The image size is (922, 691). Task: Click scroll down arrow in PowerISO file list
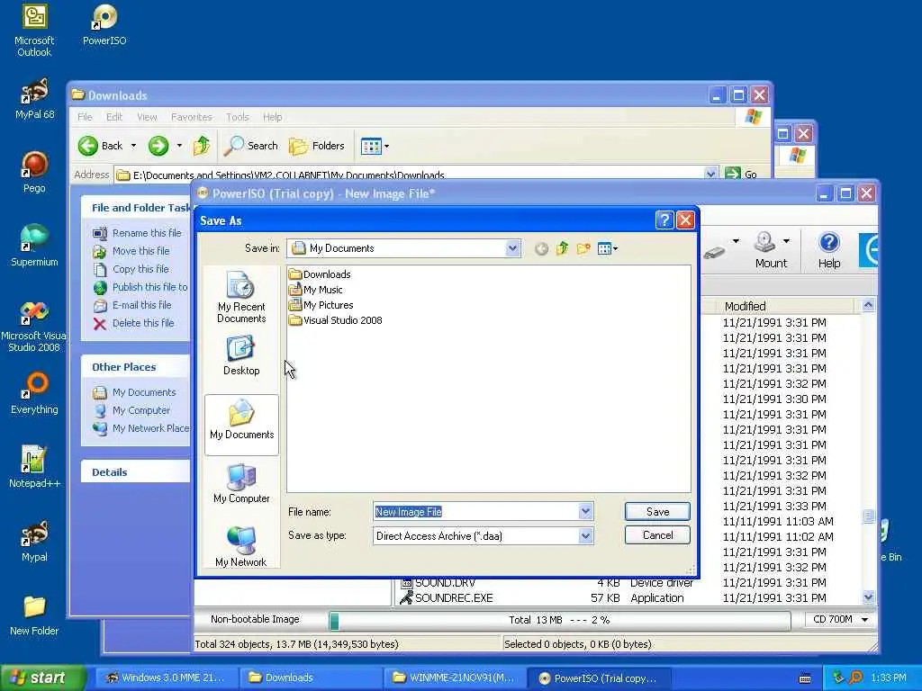869,597
